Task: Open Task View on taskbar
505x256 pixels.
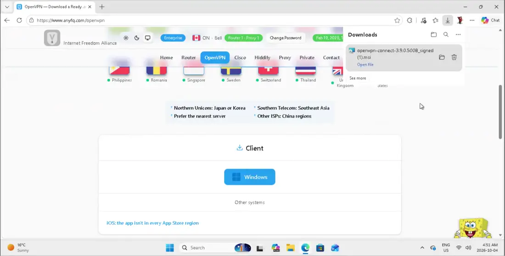Action: click(260, 248)
